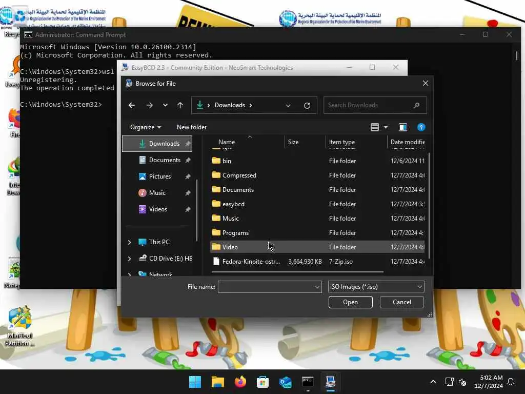This screenshot has width=525, height=394.
Task: Click the File name input box
Action: 266,287
